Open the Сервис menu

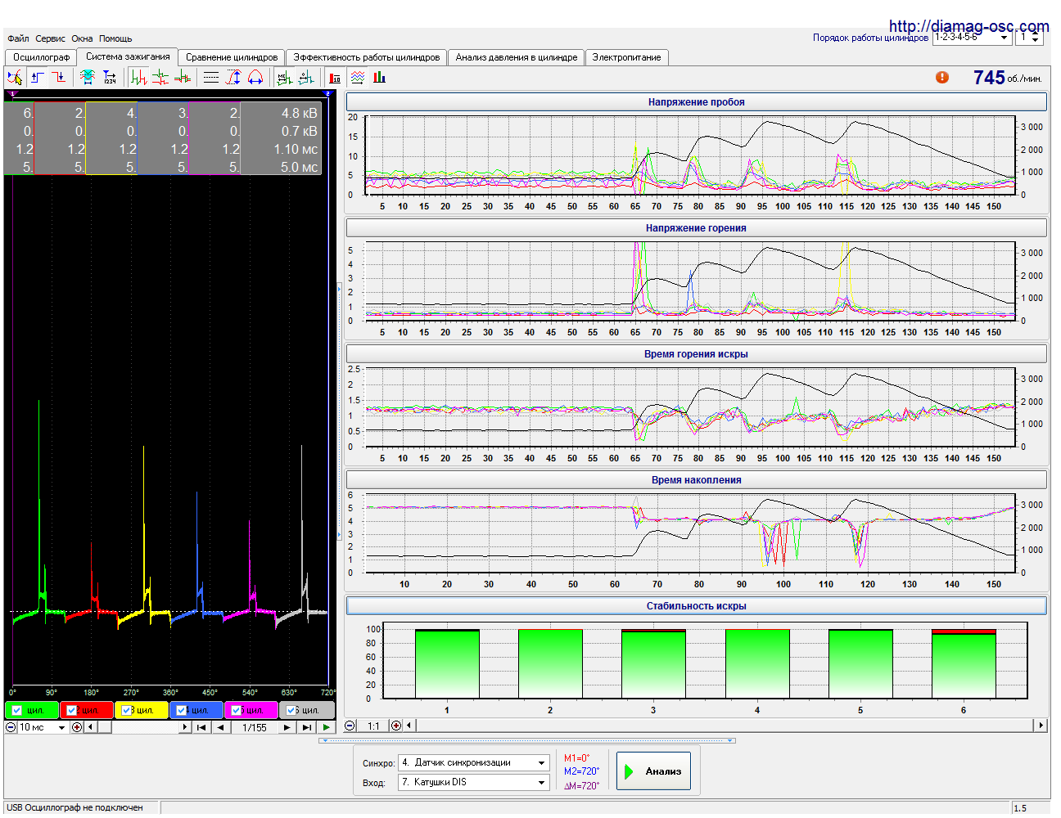coord(50,38)
